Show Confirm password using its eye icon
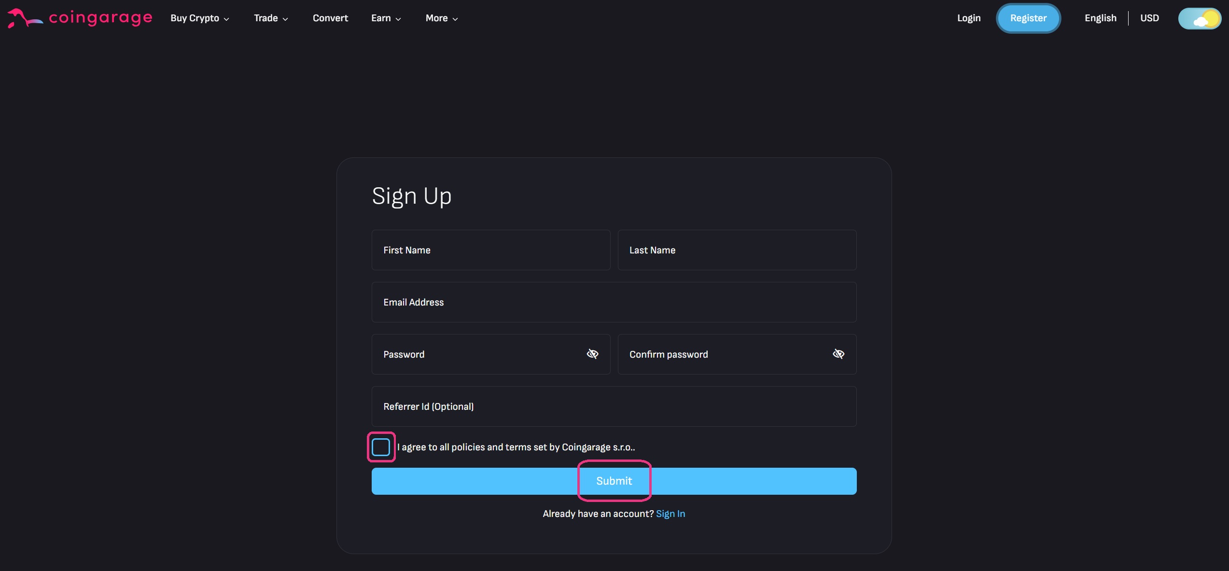Screen dimensions: 1229x571 point(838,354)
